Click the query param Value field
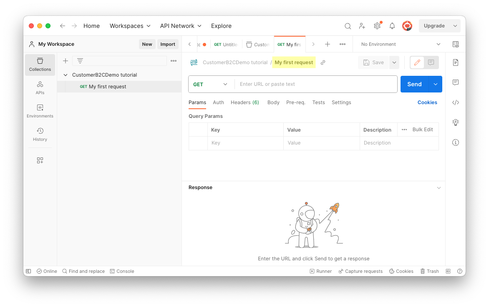 (322, 143)
